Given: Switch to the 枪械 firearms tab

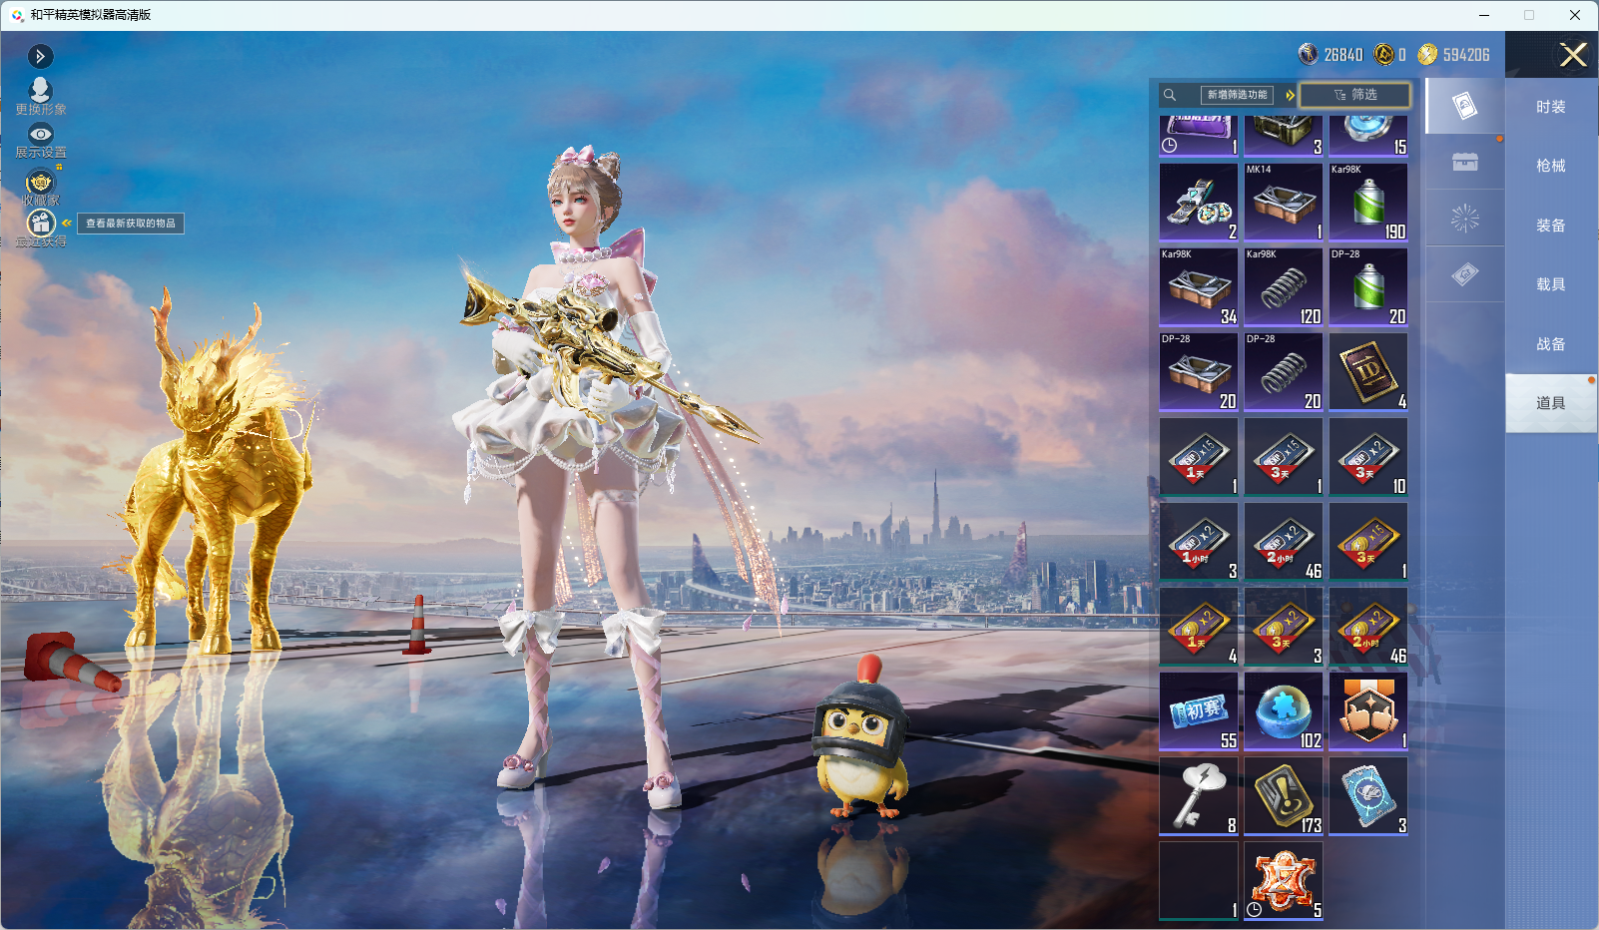Looking at the screenshot, I should 1551,166.
